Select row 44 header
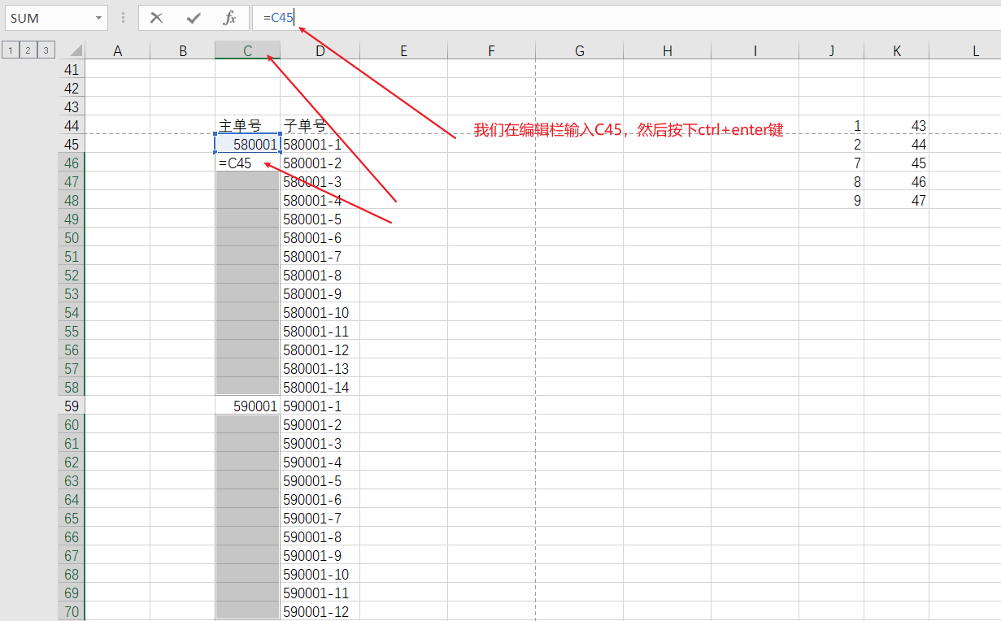 coord(72,126)
